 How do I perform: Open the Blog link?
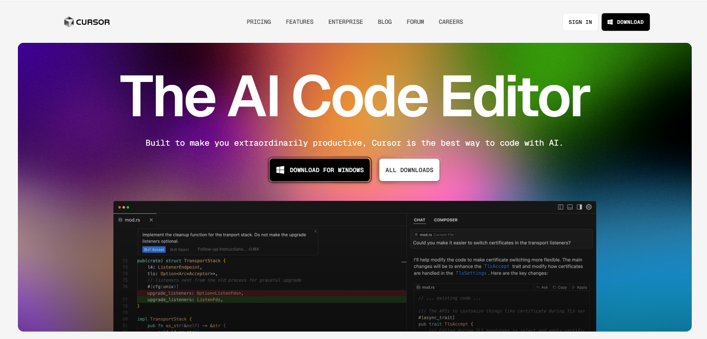click(385, 22)
